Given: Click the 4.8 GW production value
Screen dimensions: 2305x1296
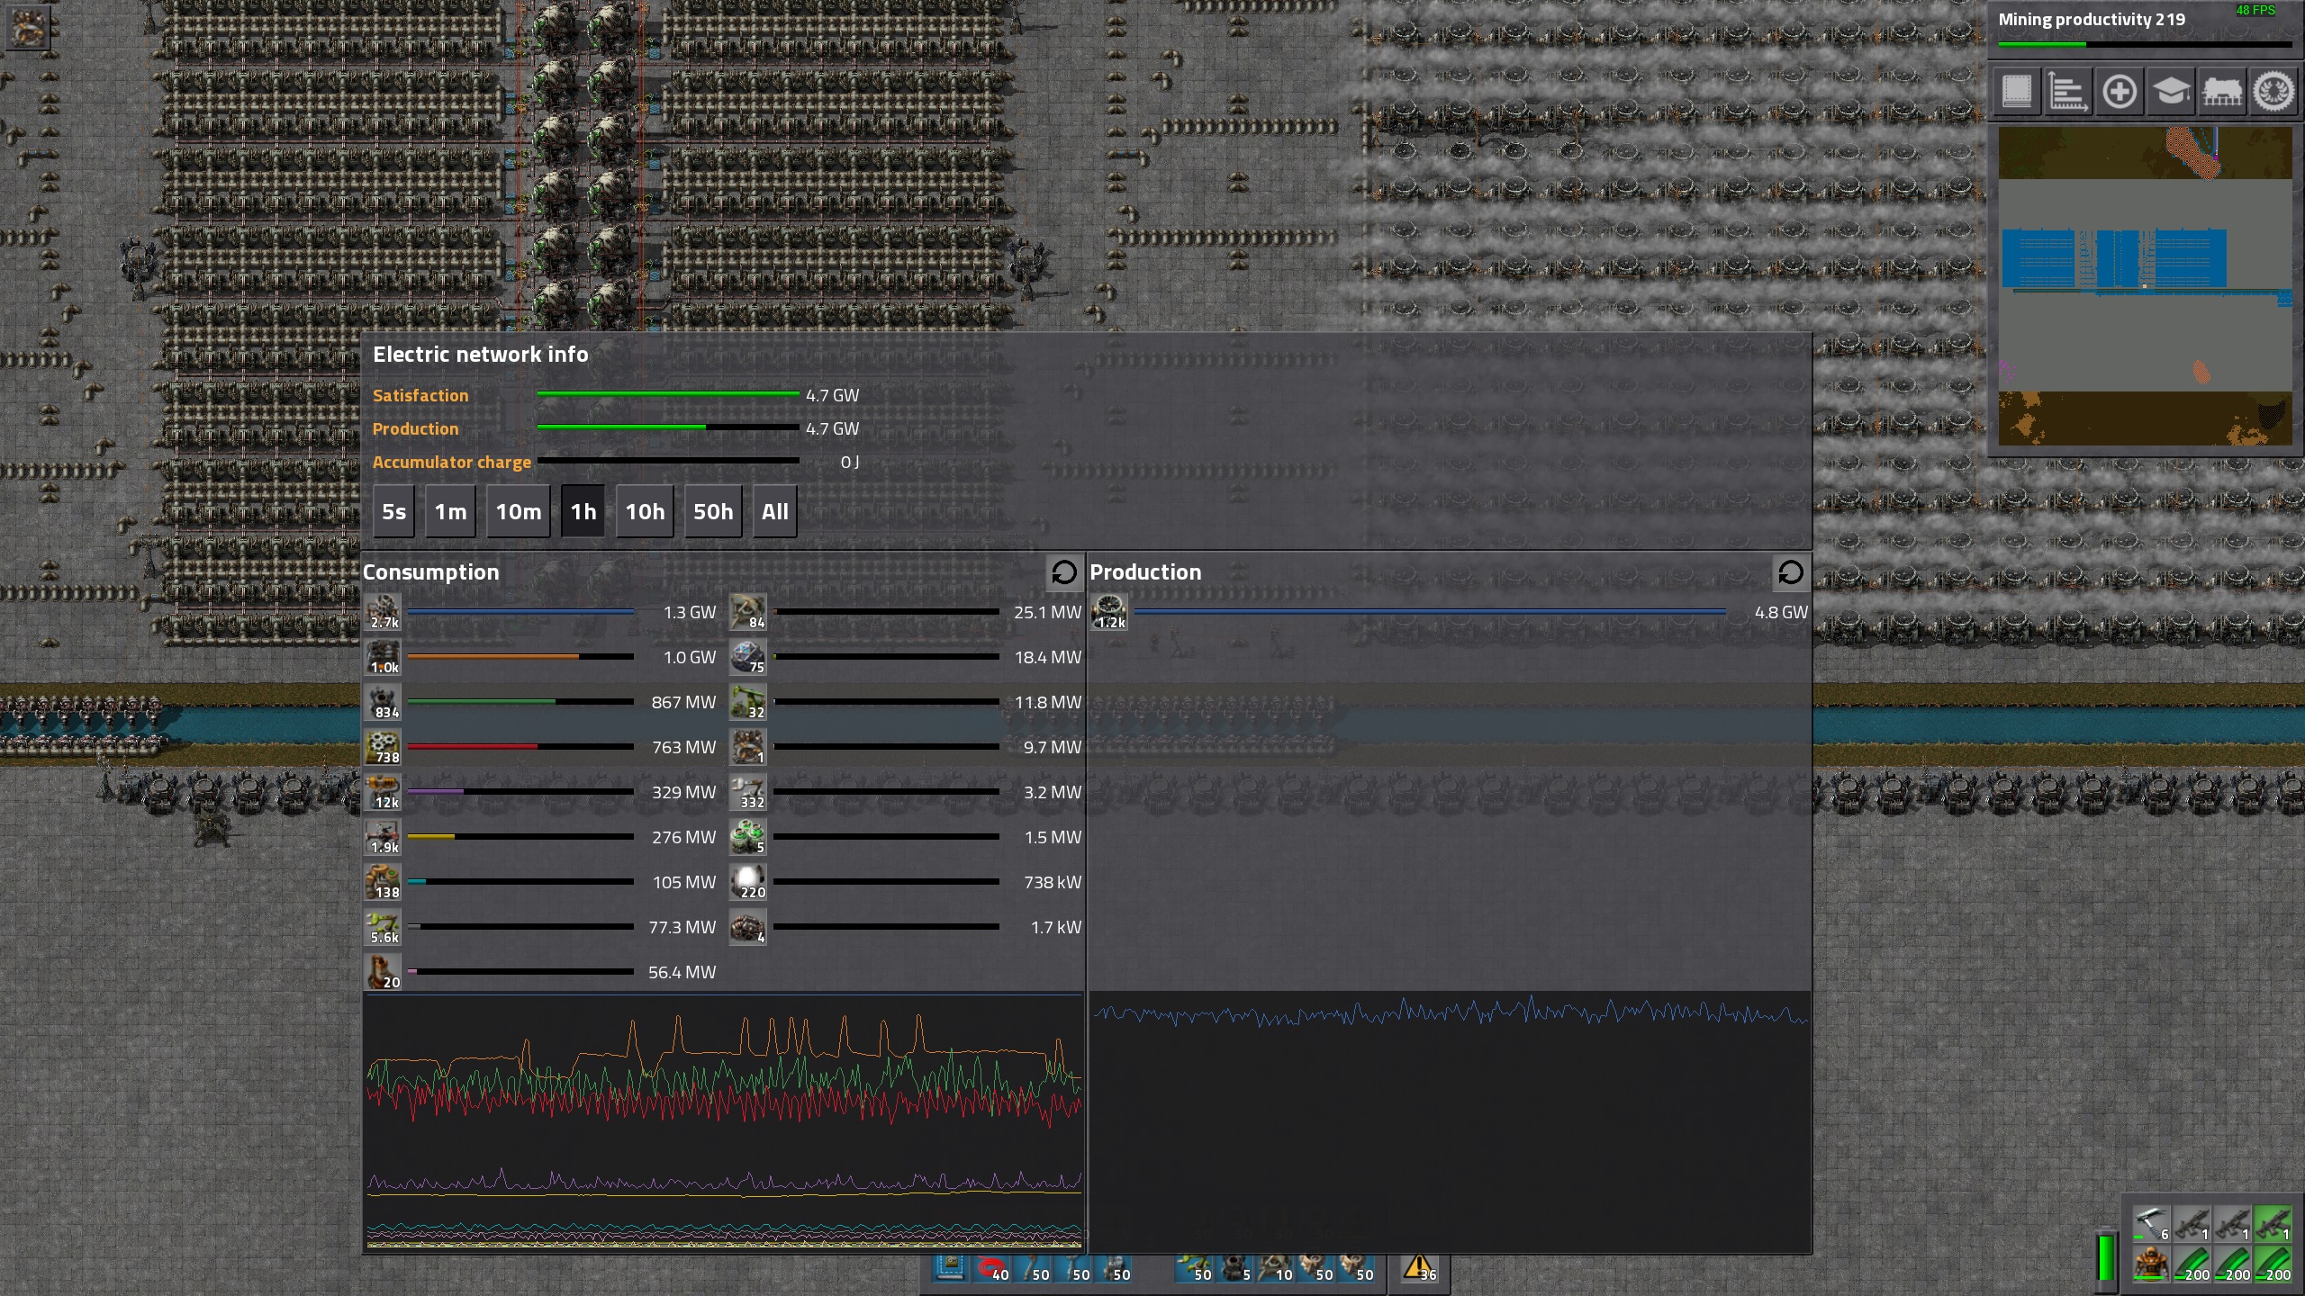Looking at the screenshot, I should (1780, 612).
